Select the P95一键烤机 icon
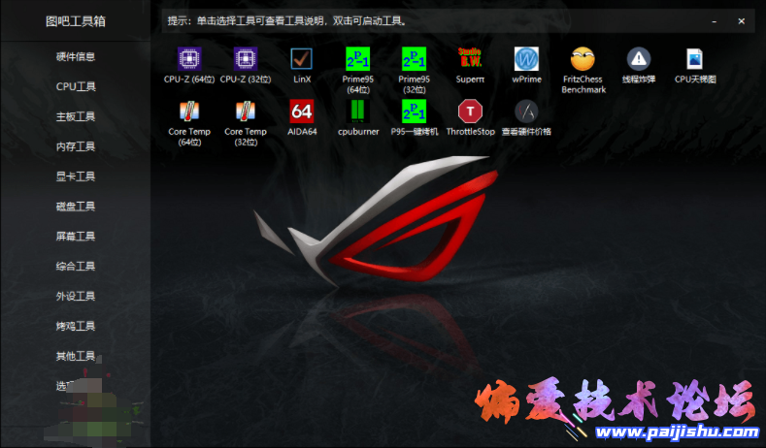 [x=415, y=111]
